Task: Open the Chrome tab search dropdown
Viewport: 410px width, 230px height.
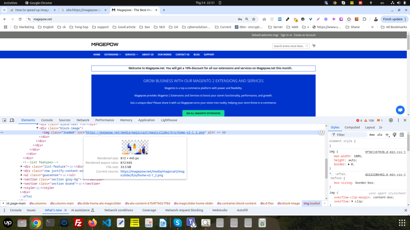Action: [x=4, y=10]
